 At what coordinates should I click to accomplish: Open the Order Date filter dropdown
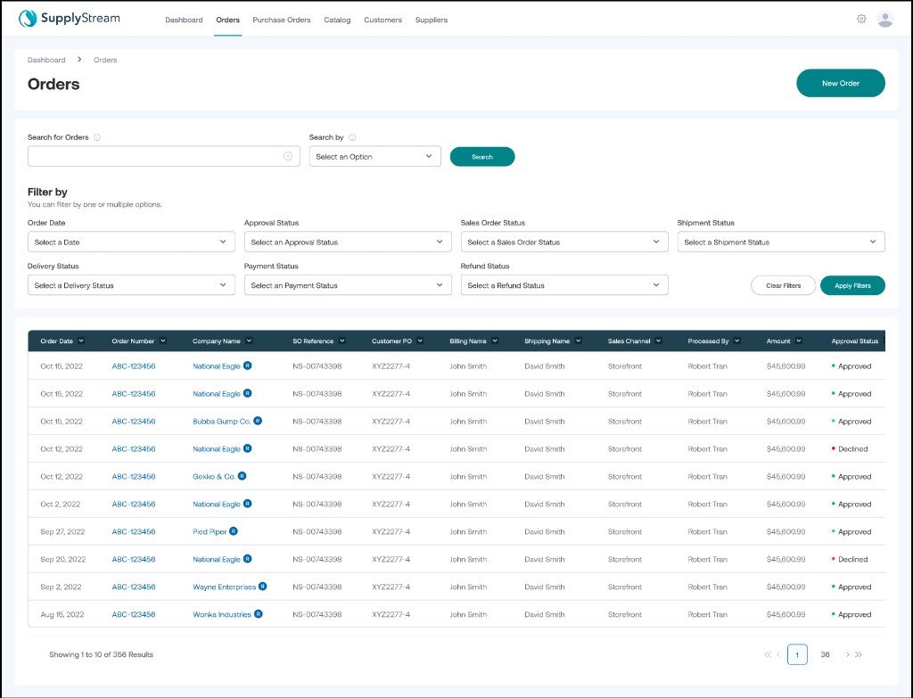point(131,242)
